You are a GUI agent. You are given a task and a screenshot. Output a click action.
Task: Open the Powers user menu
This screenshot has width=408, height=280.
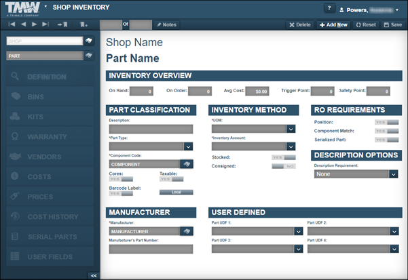coord(369,10)
